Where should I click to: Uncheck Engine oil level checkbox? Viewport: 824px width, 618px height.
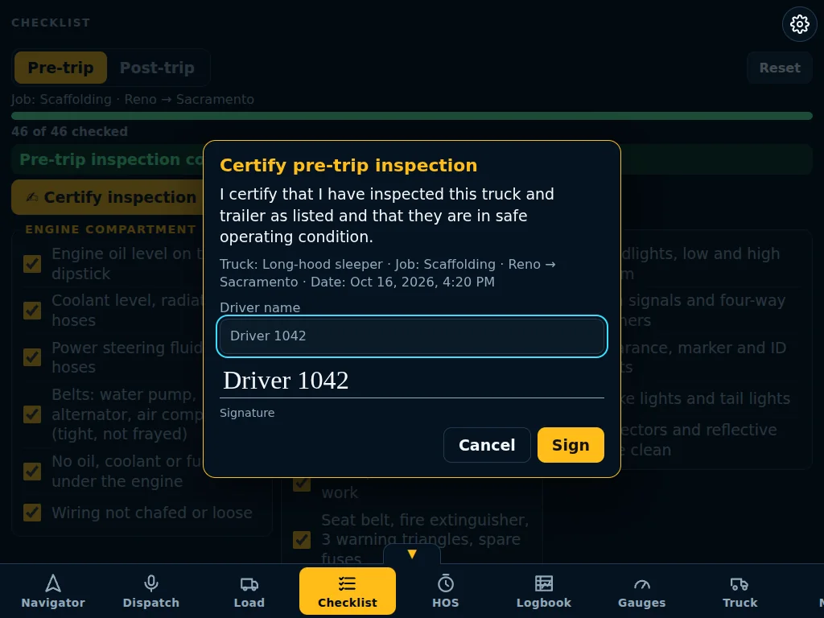click(32, 264)
